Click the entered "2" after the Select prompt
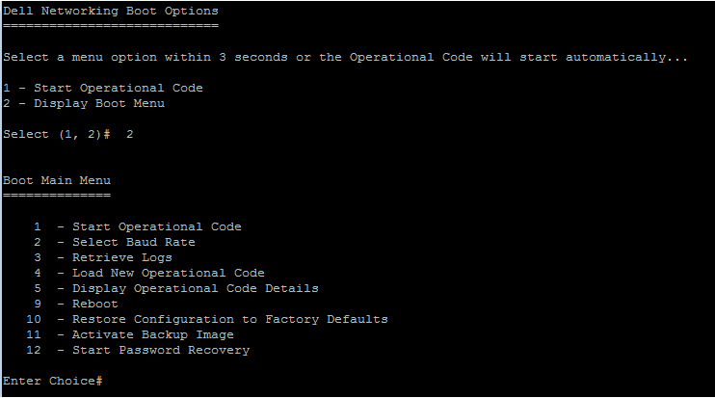This screenshot has height=398, width=715. 130,134
